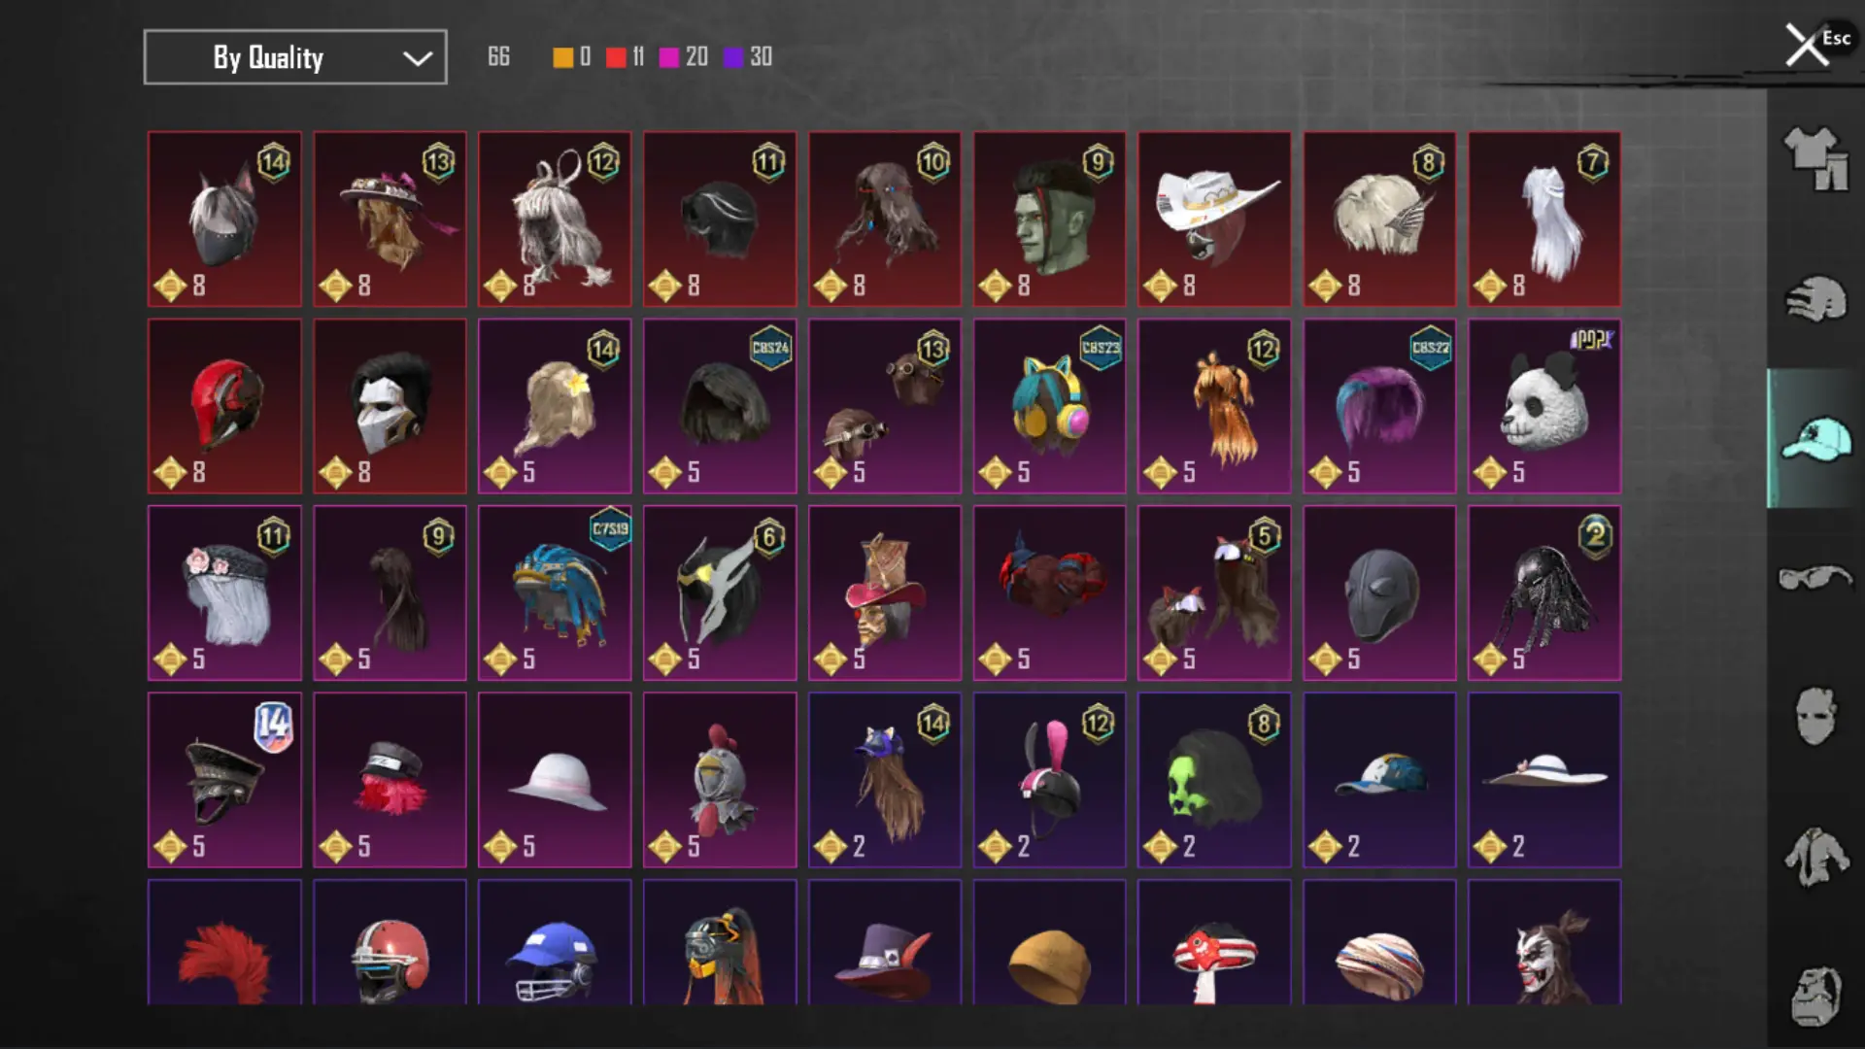1865x1049 pixels.
Task: Select the jacket category icon
Action: (1815, 857)
